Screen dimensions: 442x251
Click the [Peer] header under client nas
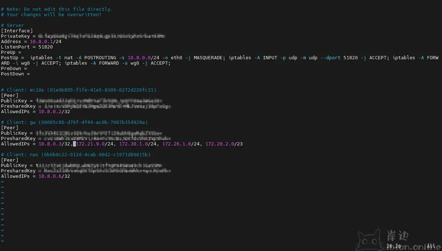click(x=10, y=160)
